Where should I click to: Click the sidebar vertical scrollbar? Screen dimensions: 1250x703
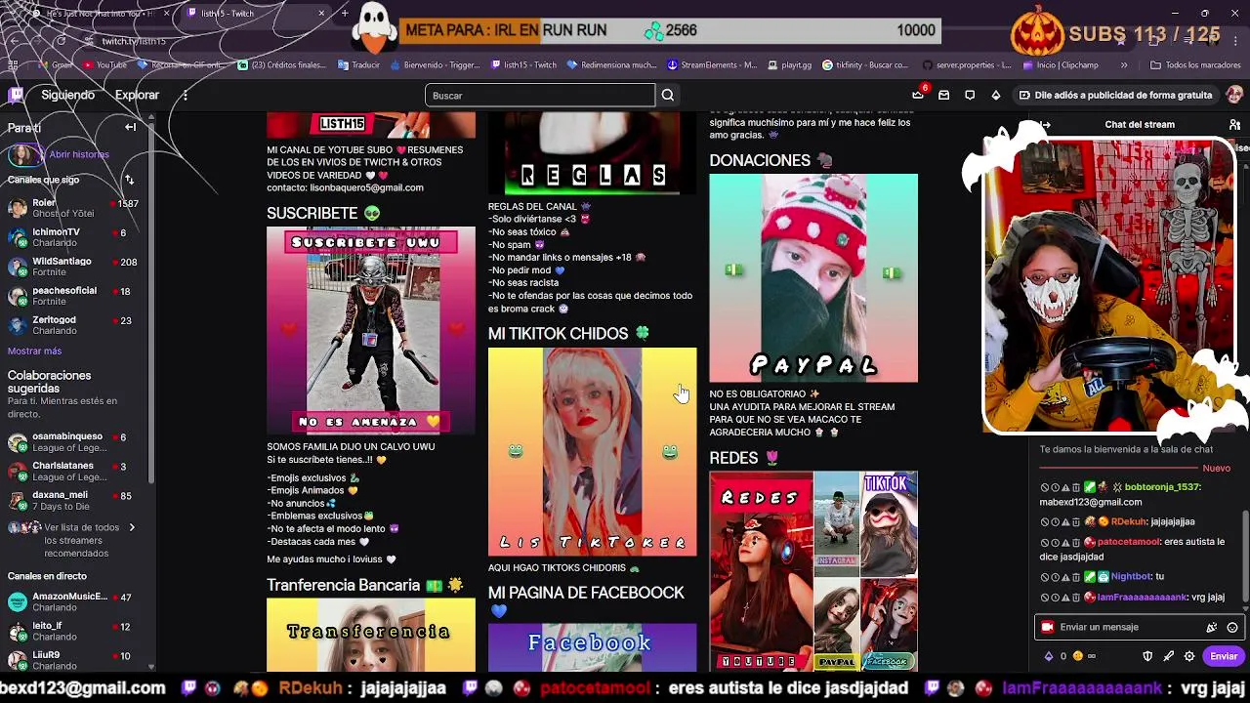[x=150, y=303]
